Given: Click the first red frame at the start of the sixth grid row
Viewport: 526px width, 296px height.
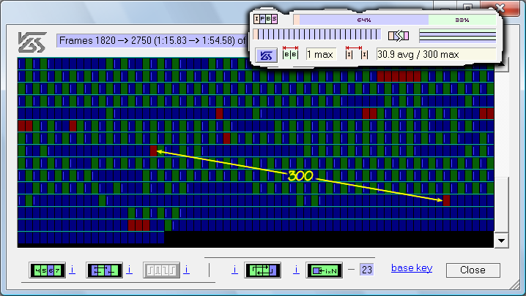Looking at the screenshot, I should [21, 126].
